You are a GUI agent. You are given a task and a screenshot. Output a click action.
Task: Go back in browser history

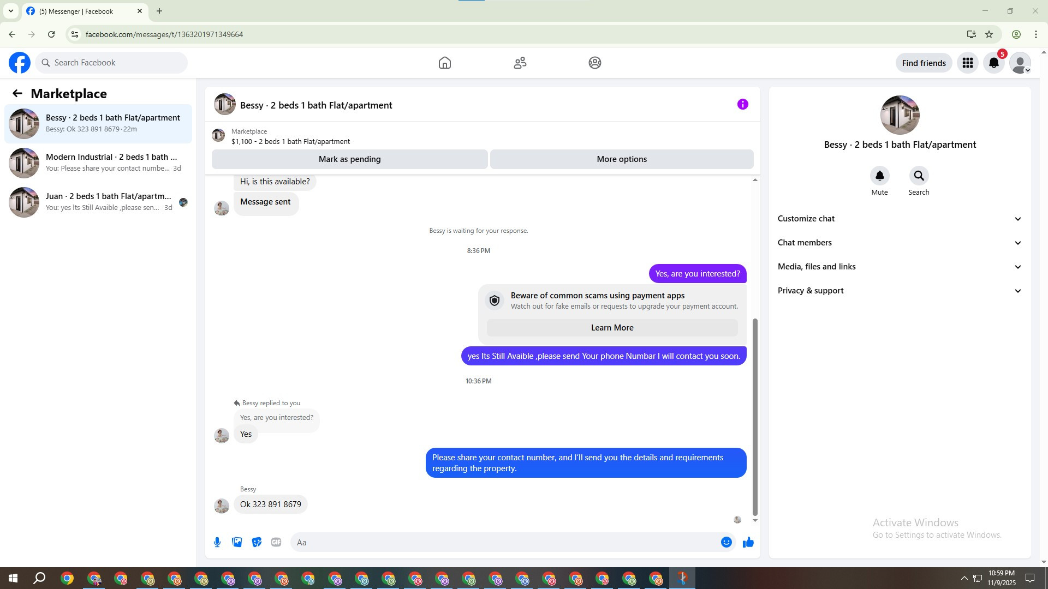point(12,34)
